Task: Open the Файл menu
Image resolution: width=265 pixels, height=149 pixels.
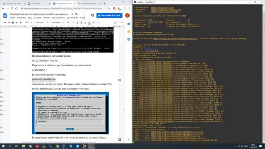Action: [12, 17]
